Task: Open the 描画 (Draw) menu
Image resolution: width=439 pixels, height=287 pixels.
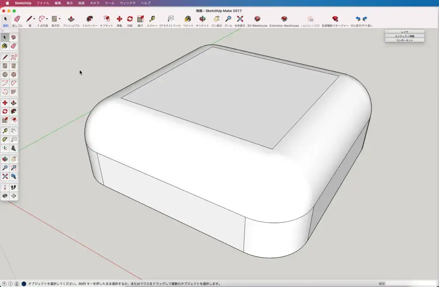Action: pyautogui.click(x=81, y=3)
